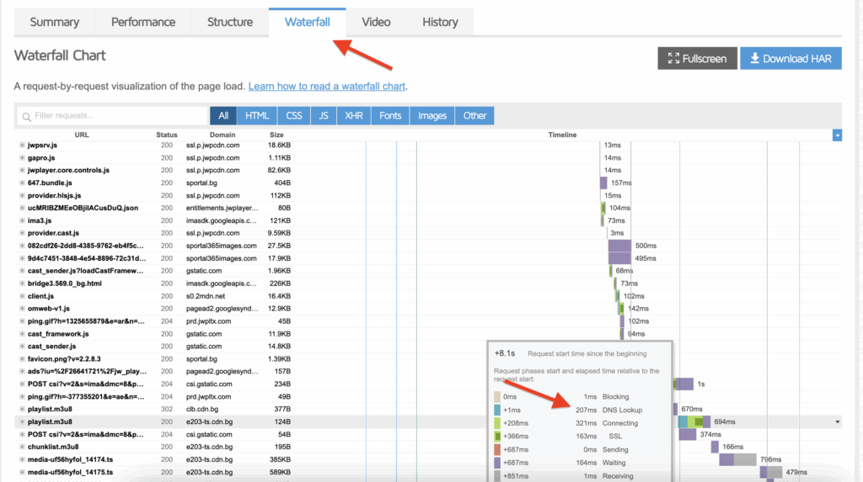863x482 pixels.
Task: Click the Domain column header
Action: pyautogui.click(x=222, y=135)
